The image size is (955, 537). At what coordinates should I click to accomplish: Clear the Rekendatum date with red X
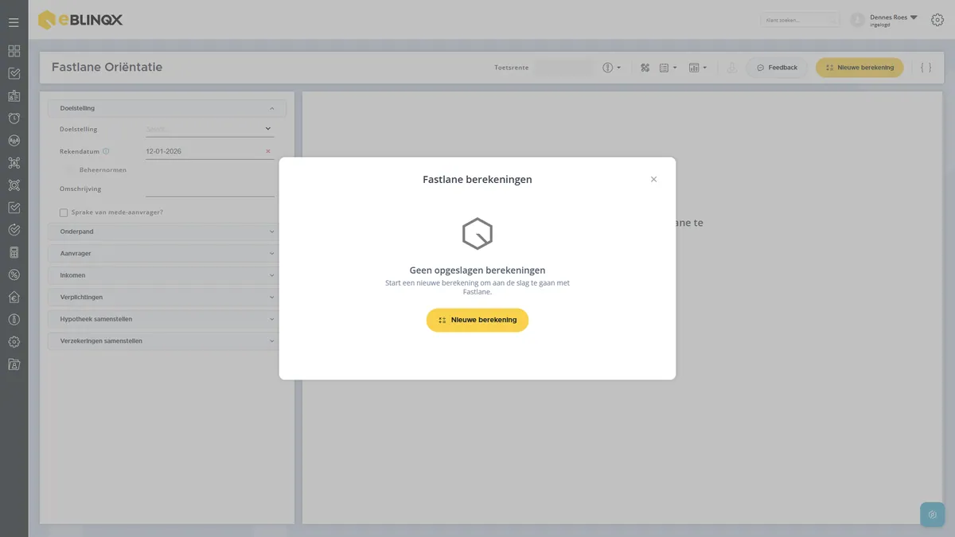[267, 151]
